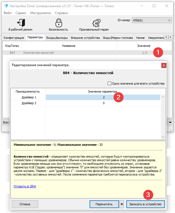Switch to the 'Конфигурация' tab
Image resolution: width=175 pixels, height=213 pixels.
coord(14,38)
